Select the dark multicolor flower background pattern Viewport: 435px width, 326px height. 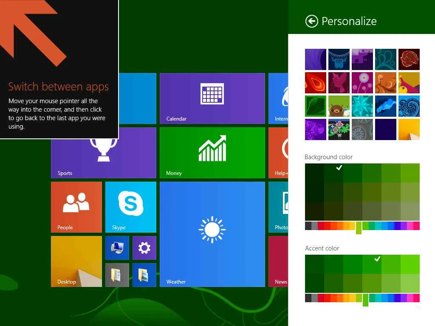[339, 129]
